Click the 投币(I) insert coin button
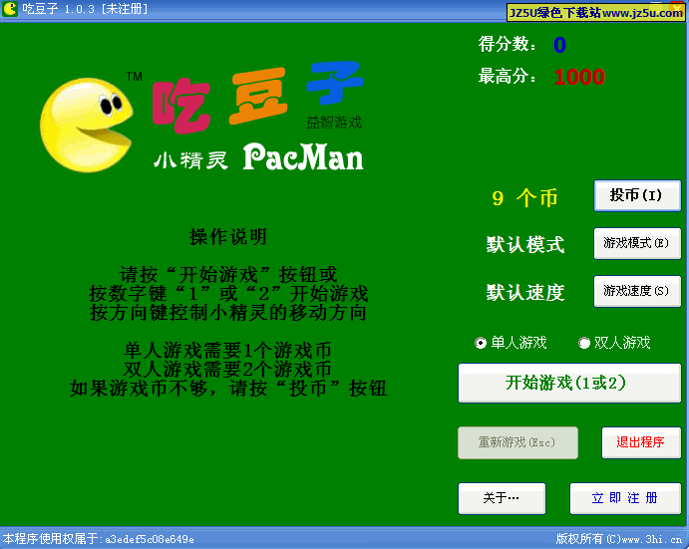 (x=637, y=195)
